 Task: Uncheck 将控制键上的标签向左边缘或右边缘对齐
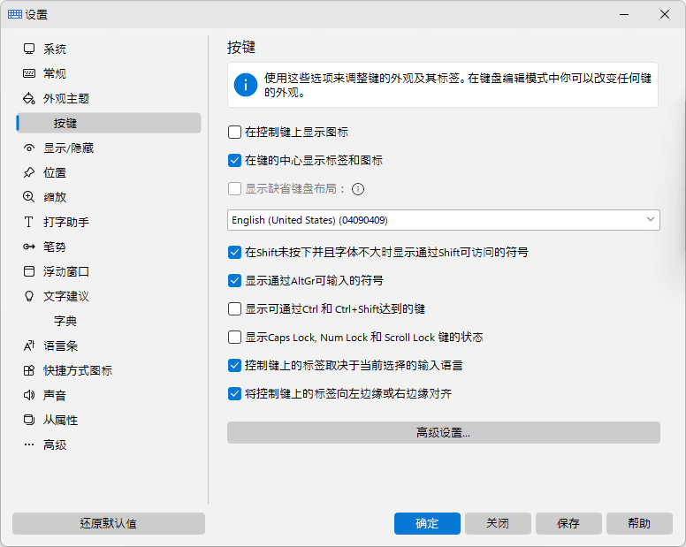[x=234, y=394]
